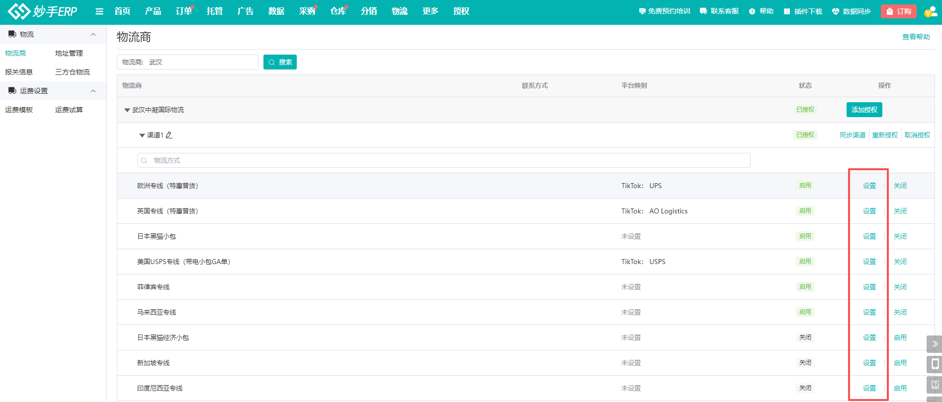Open the user account avatar icon
This screenshot has width=942, height=402.
pyautogui.click(x=930, y=11)
